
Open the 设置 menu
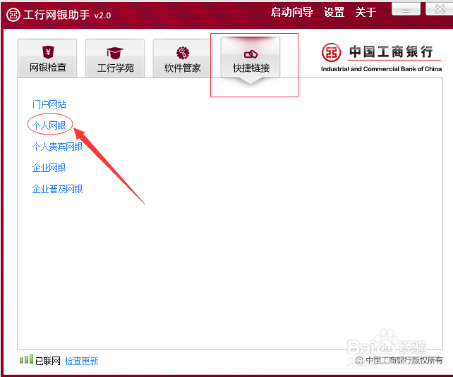point(334,13)
